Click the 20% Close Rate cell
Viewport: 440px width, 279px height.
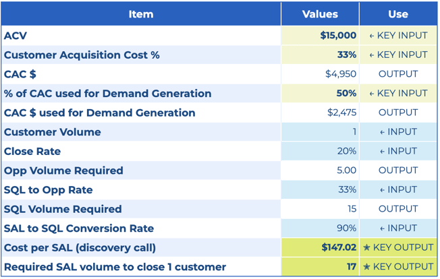pyautogui.click(x=320, y=151)
